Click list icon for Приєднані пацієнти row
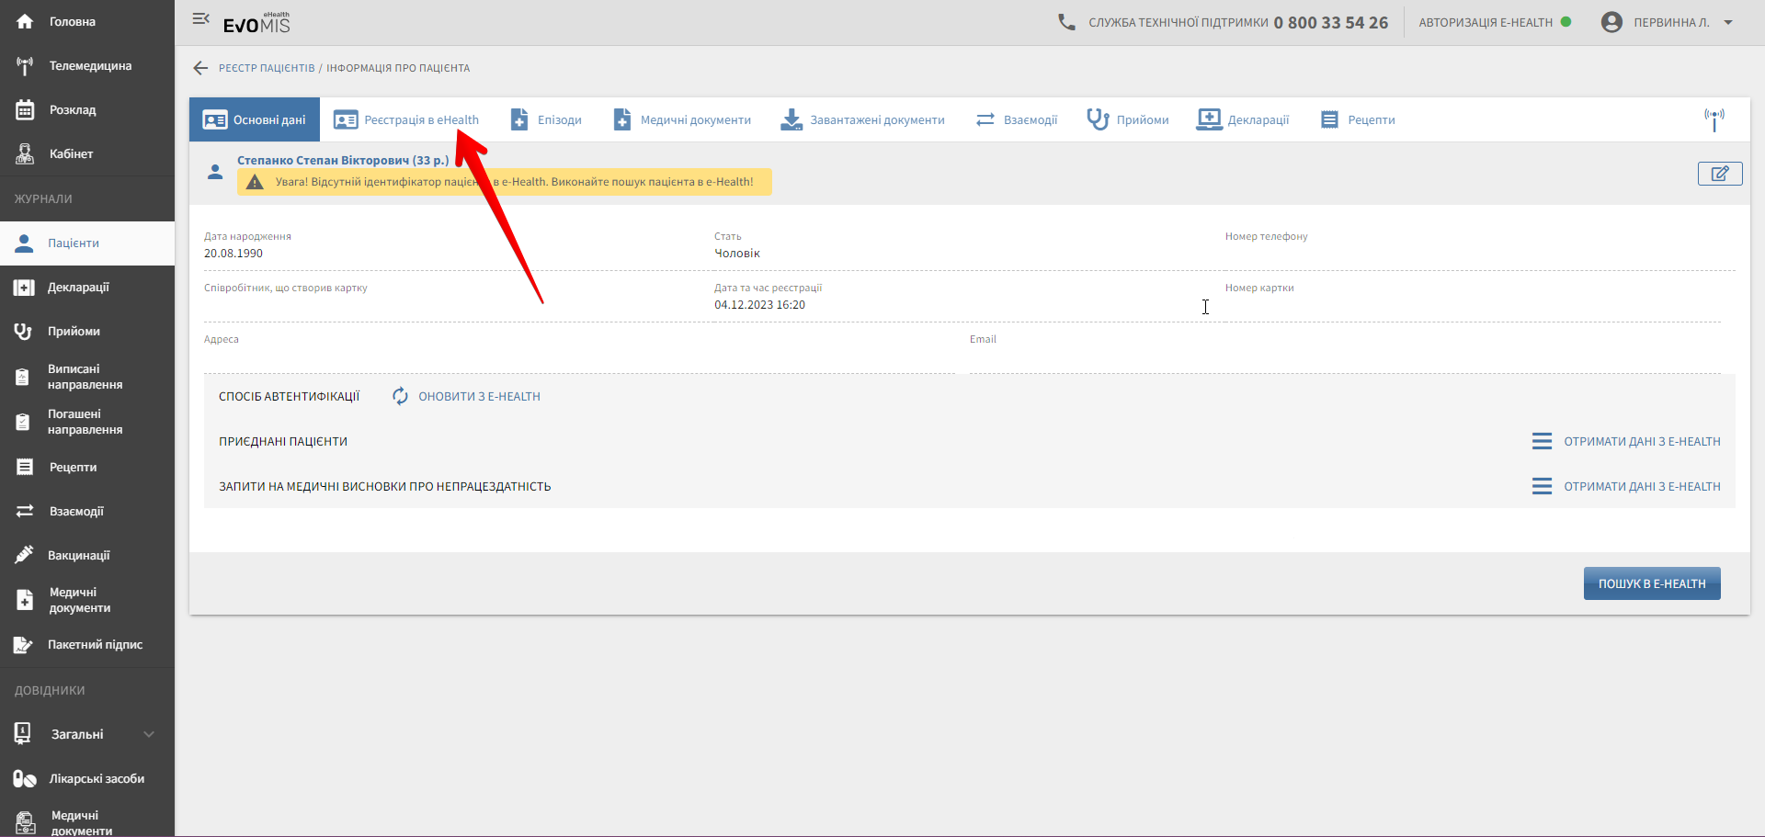The width and height of the screenshot is (1765, 837). 1542,441
